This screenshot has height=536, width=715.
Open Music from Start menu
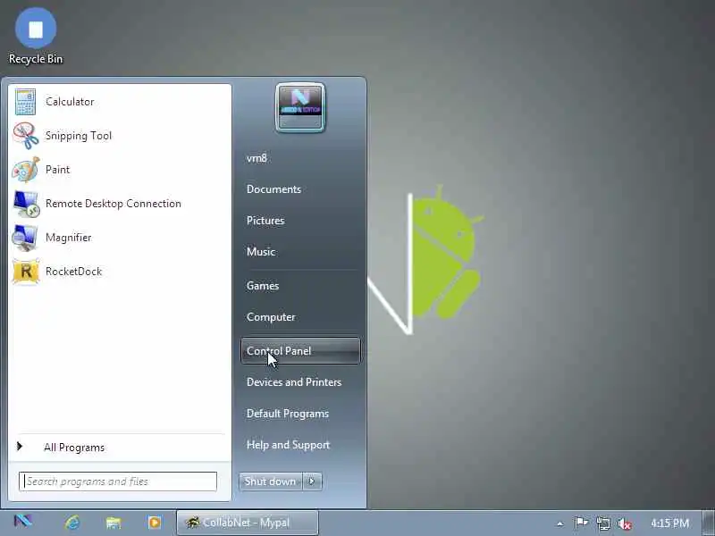(x=261, y=252)
